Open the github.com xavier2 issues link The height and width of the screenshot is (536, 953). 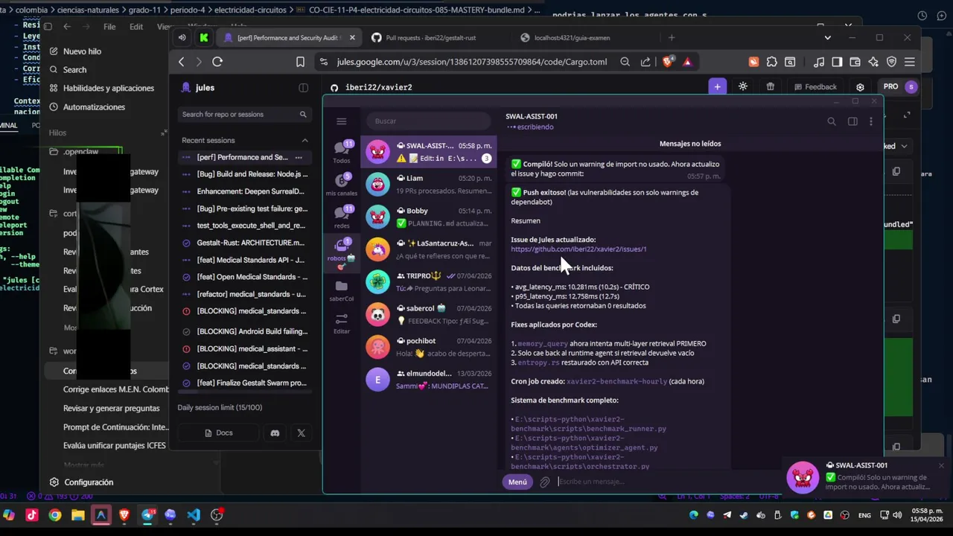[579, 249]
